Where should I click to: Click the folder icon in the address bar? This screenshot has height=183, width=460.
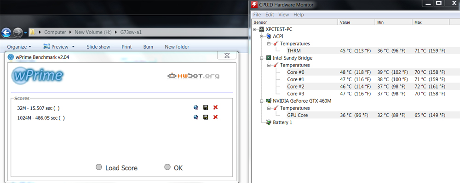(33, 32)
